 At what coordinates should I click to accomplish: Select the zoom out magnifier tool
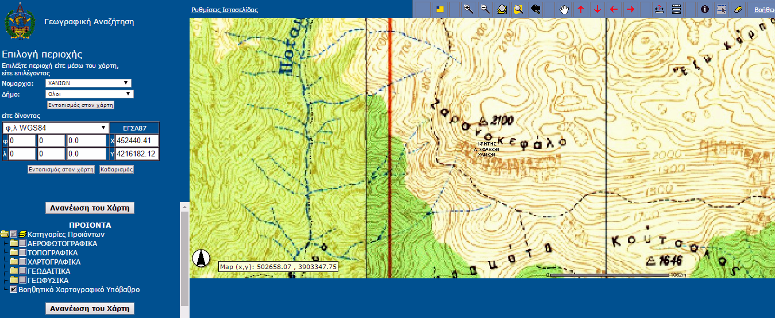tap(485, 9)
